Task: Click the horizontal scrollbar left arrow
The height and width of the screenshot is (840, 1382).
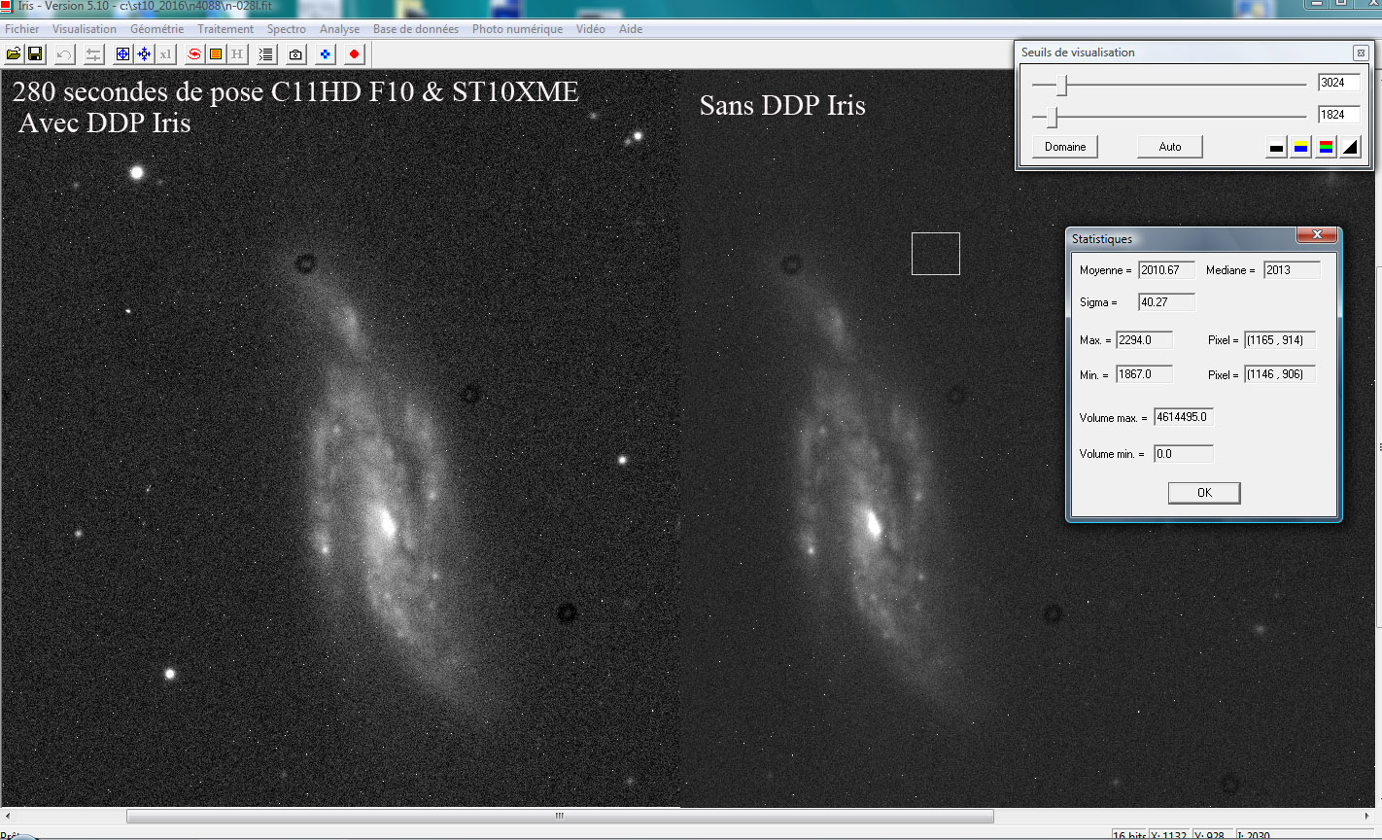Action: (x=8, y=816)
